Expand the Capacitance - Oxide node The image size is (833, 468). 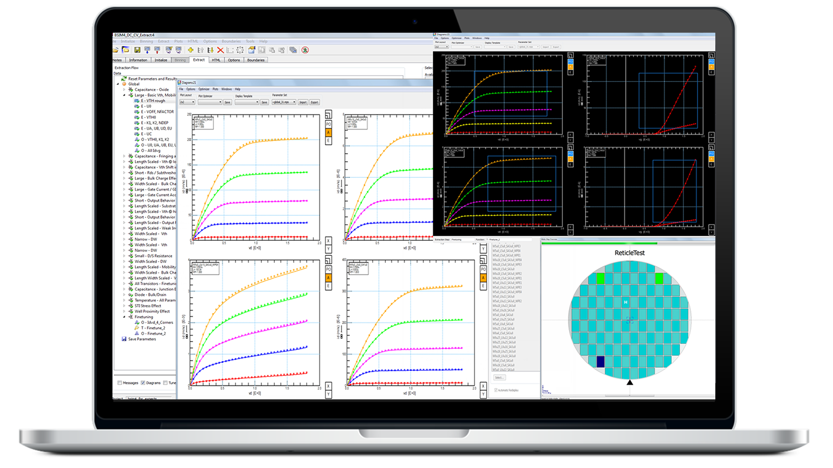tap(124, 89)
